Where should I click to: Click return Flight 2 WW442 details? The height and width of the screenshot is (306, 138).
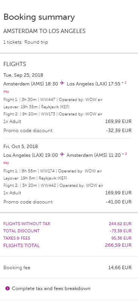53,185
